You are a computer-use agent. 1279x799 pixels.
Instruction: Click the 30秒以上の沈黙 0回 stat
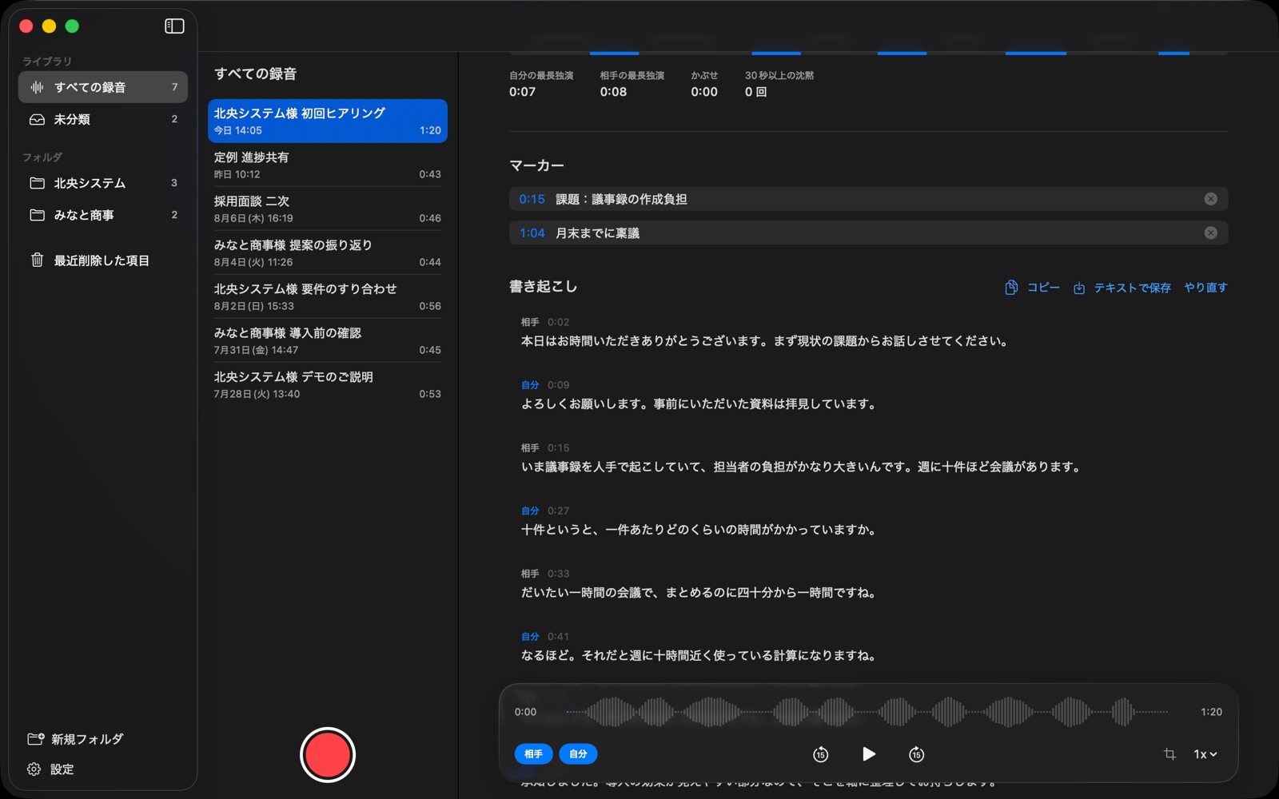pos(779,84)
